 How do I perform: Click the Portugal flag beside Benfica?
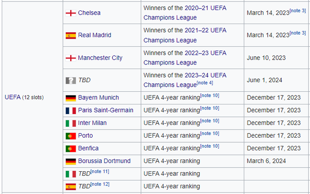pyautogui.click(x=71, y=149)
